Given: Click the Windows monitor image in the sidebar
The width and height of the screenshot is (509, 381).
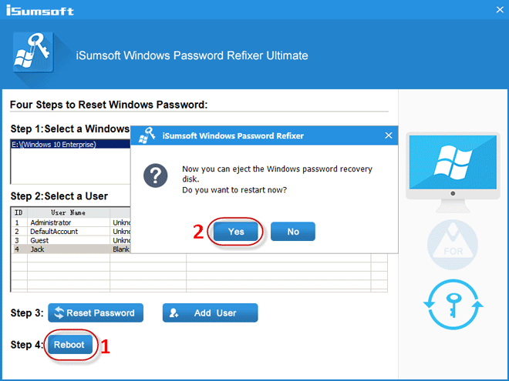Looking at the screenshot, I should click(x=453, y=172).
